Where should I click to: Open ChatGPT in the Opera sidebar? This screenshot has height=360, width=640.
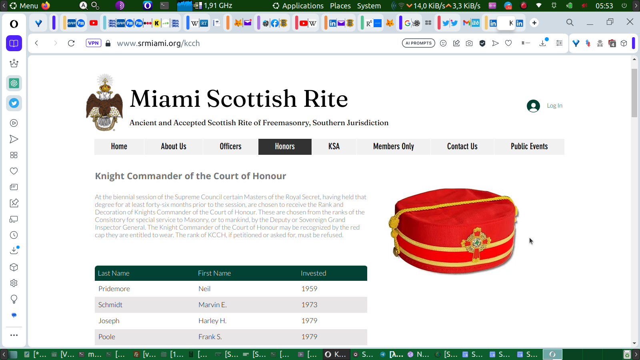(14, 83)
